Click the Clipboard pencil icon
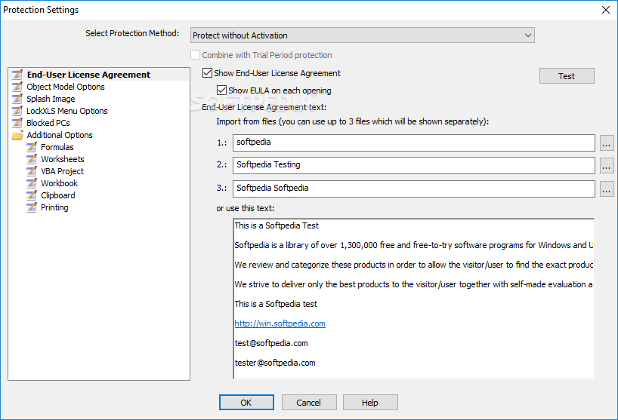 pyautogui.click(x=32, y=195)
